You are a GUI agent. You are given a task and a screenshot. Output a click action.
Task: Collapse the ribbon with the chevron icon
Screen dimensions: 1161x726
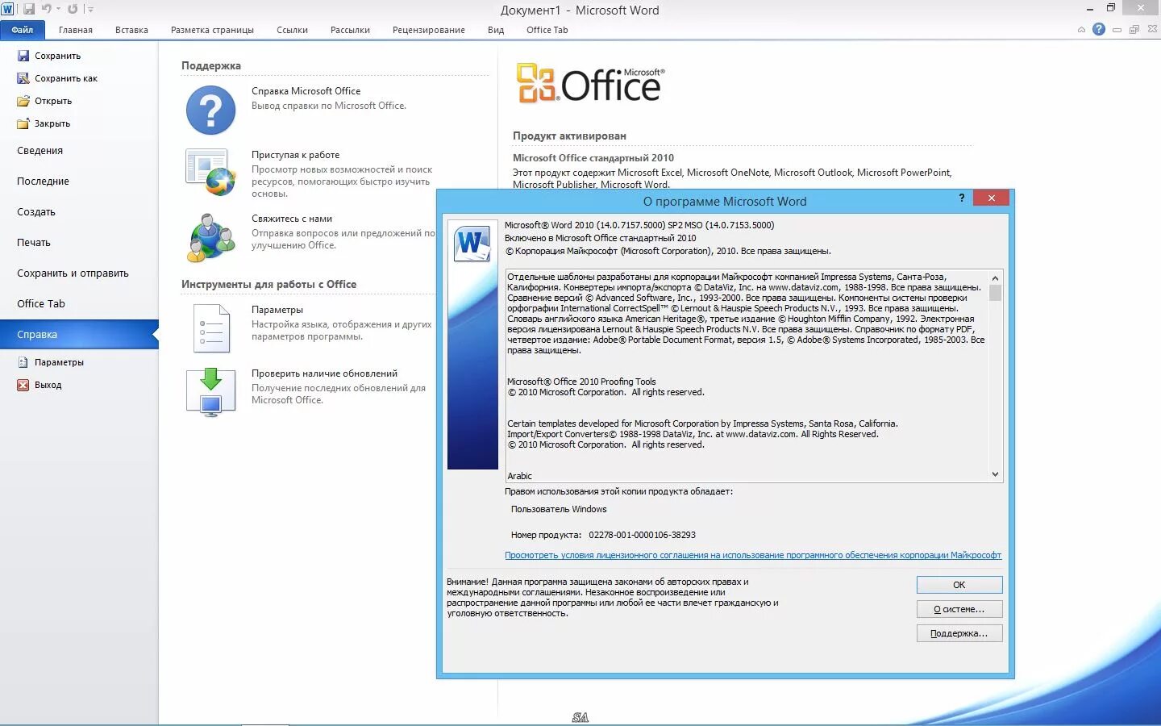pos(1081,30)
